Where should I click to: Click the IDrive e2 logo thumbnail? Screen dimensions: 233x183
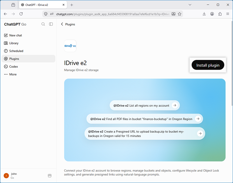click(x=70, y=46)
